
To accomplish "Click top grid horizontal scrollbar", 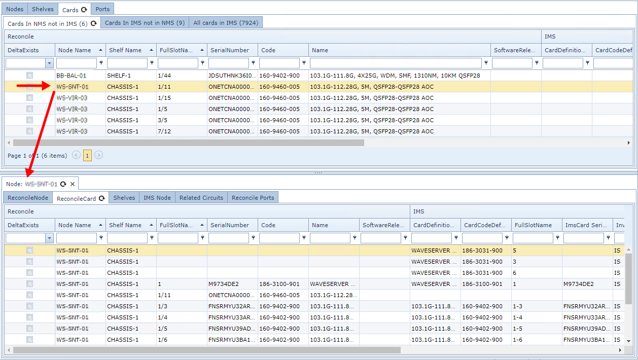I will [189, 143].
